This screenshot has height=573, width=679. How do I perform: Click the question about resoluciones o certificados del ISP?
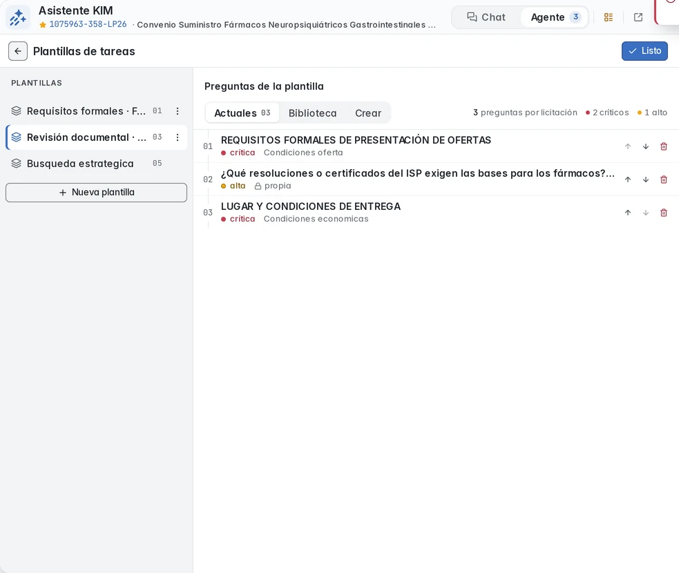[417, 173]
